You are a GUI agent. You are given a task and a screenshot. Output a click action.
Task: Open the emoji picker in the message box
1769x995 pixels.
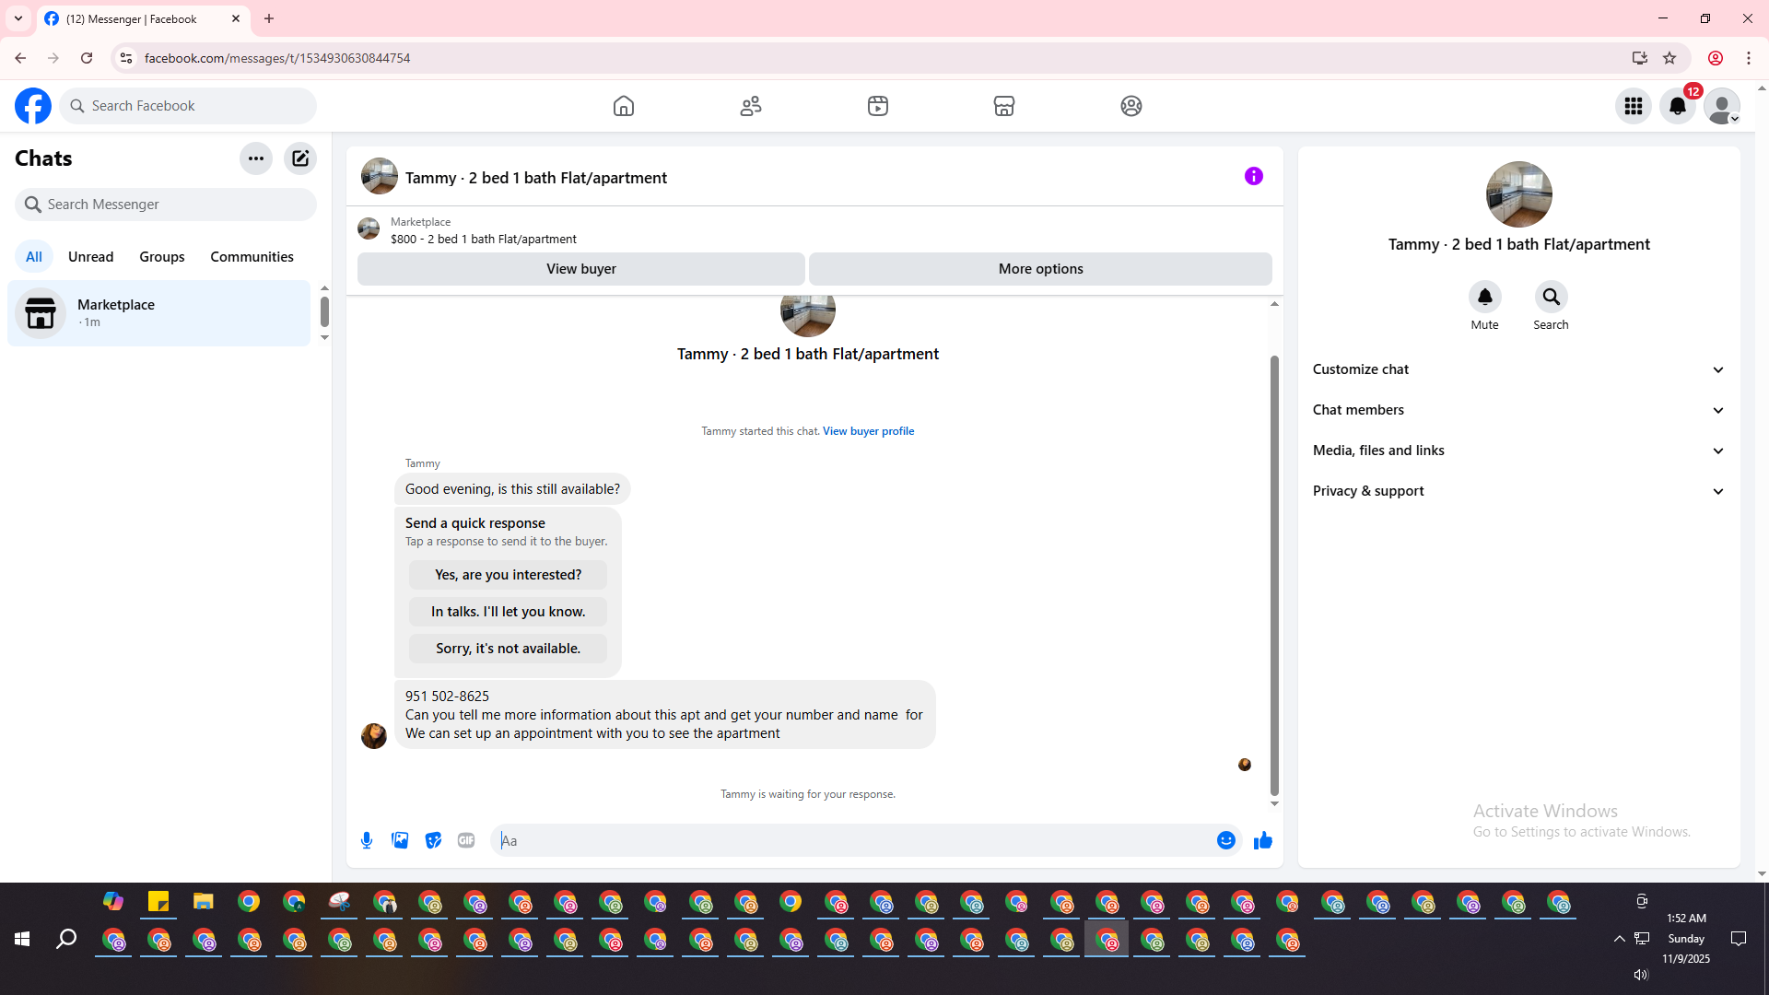[1225, 840]
